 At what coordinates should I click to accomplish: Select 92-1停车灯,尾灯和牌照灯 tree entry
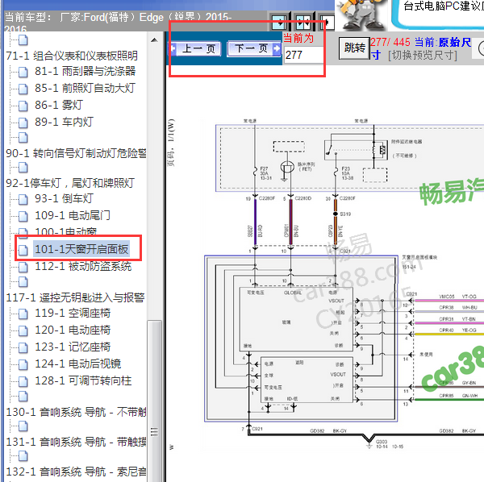click(x=70, y=183)
